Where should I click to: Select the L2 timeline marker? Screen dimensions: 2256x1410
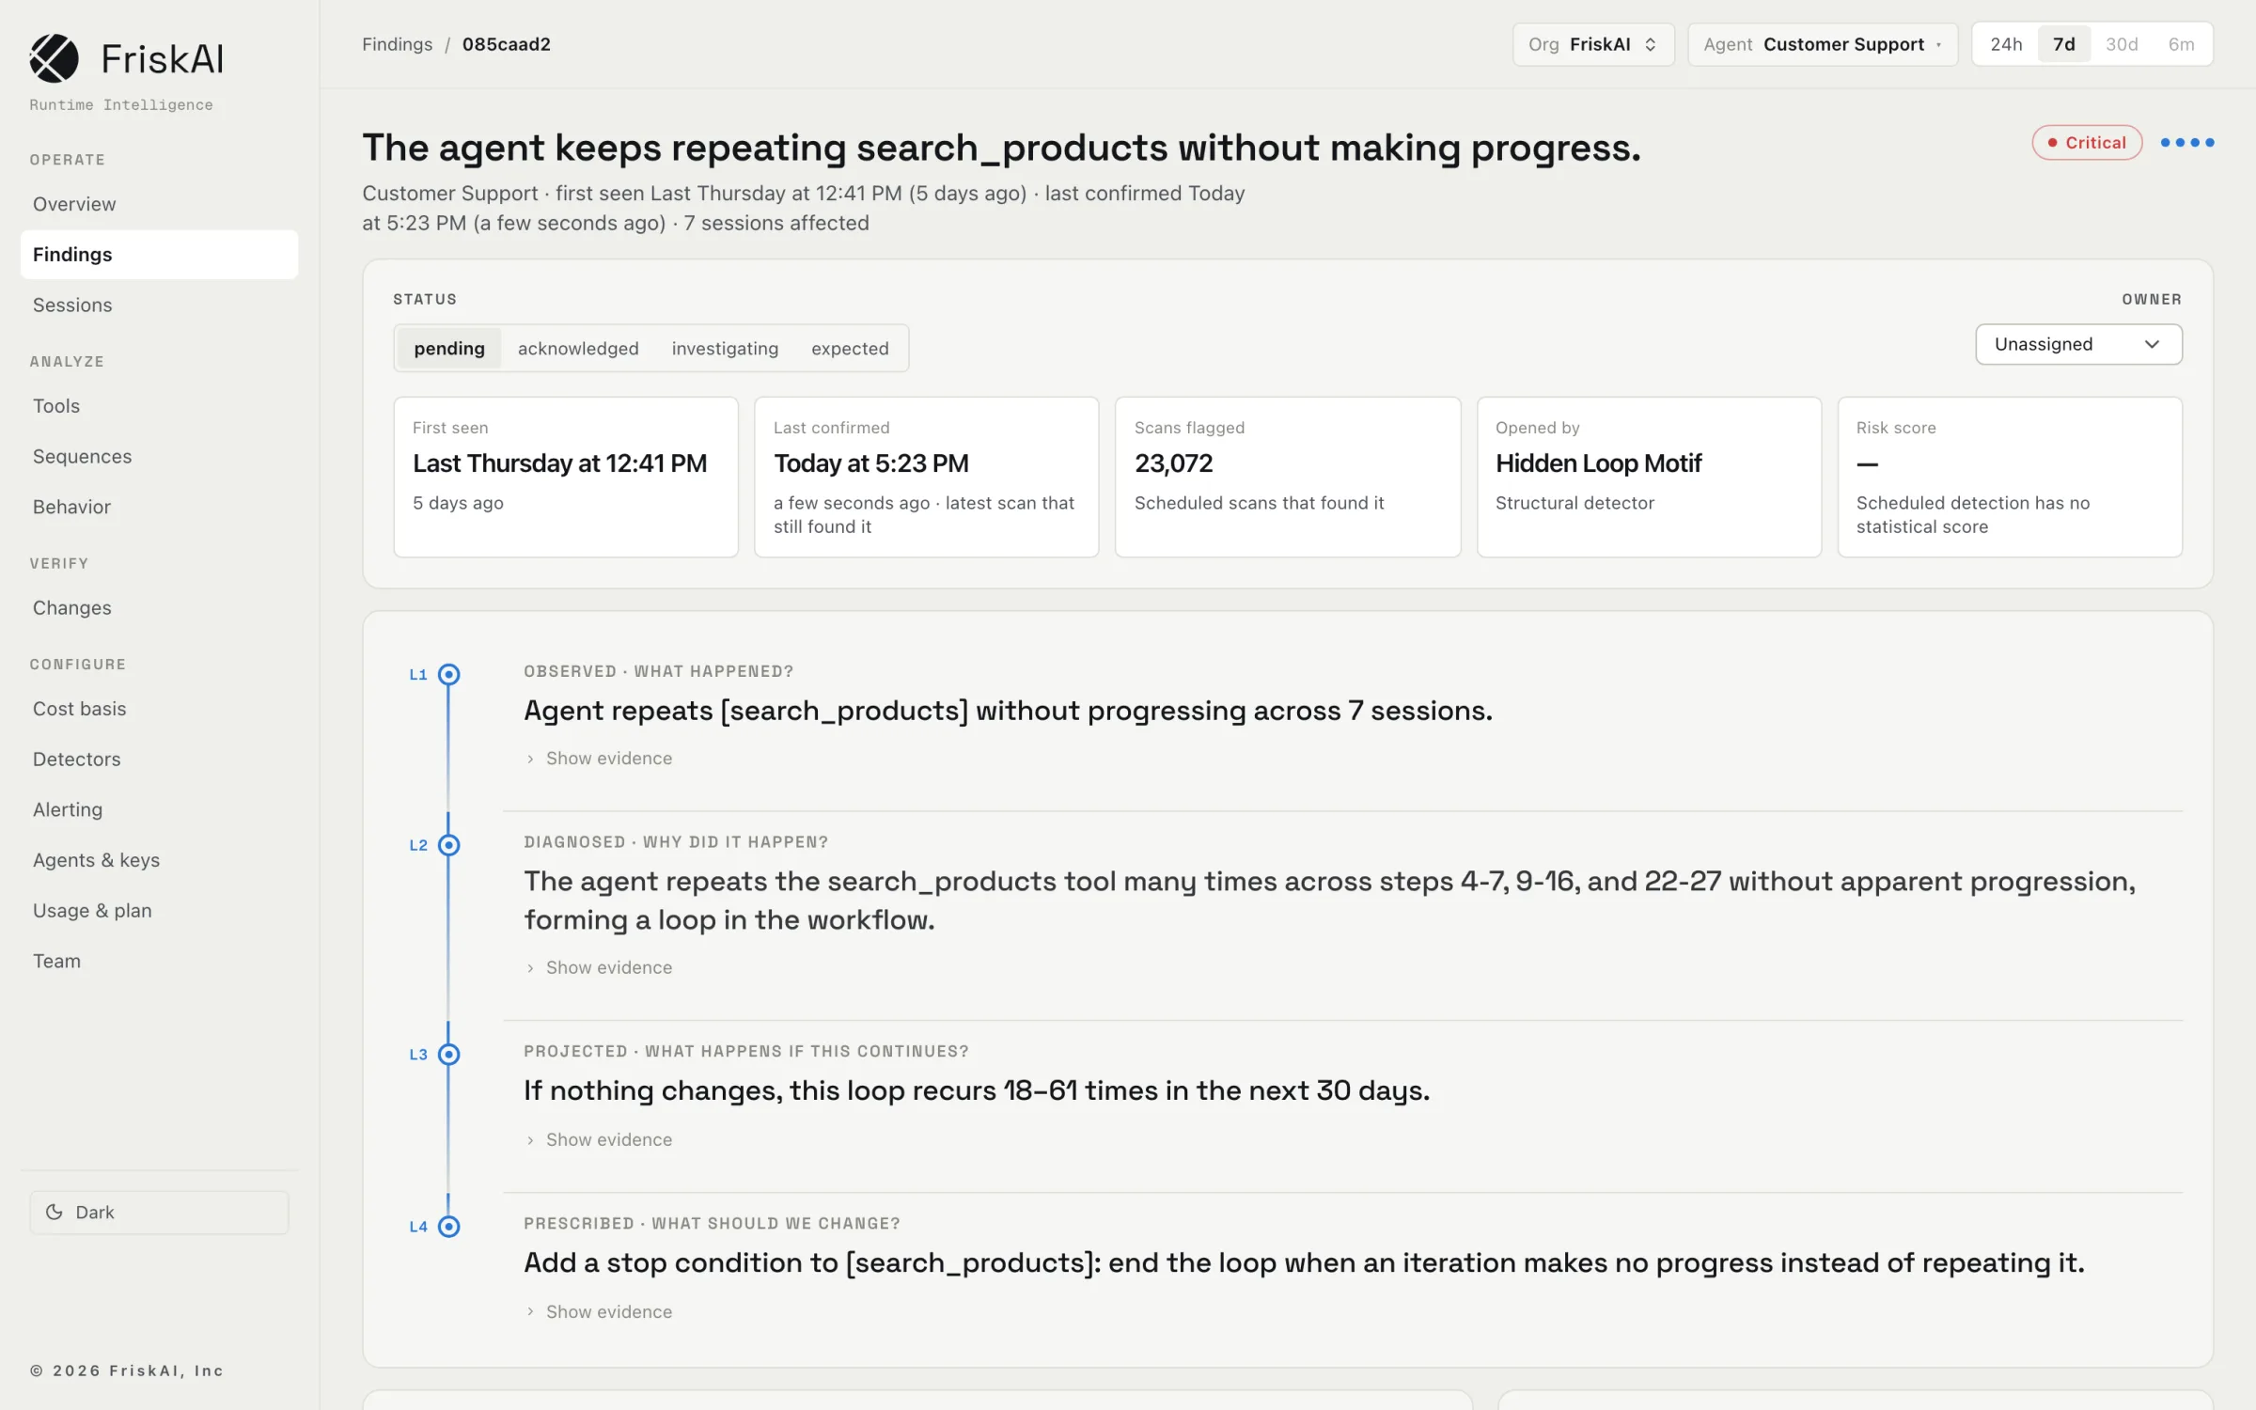tap(449, 845)
